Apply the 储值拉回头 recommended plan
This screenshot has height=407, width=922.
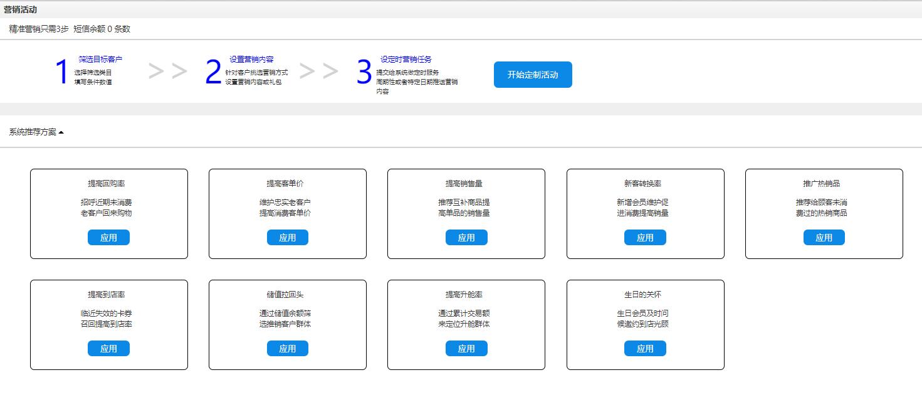point(287,348)
